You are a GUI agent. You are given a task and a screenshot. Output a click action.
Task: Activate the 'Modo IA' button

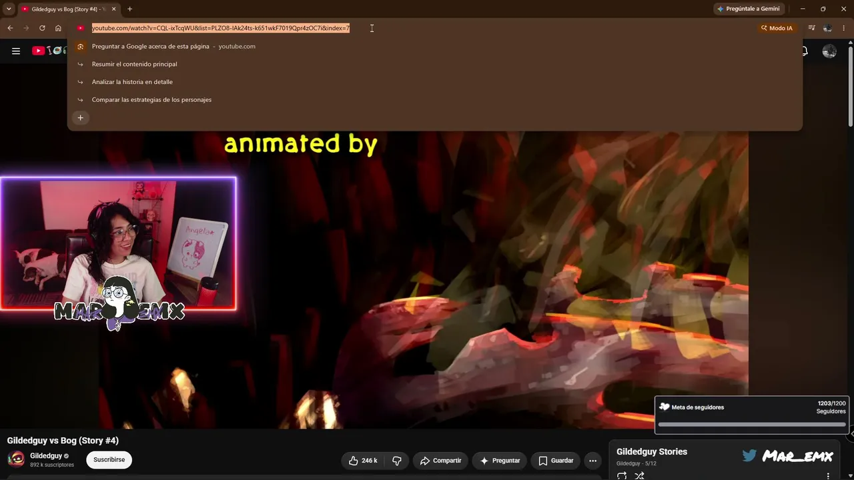[x=777, y=28]
